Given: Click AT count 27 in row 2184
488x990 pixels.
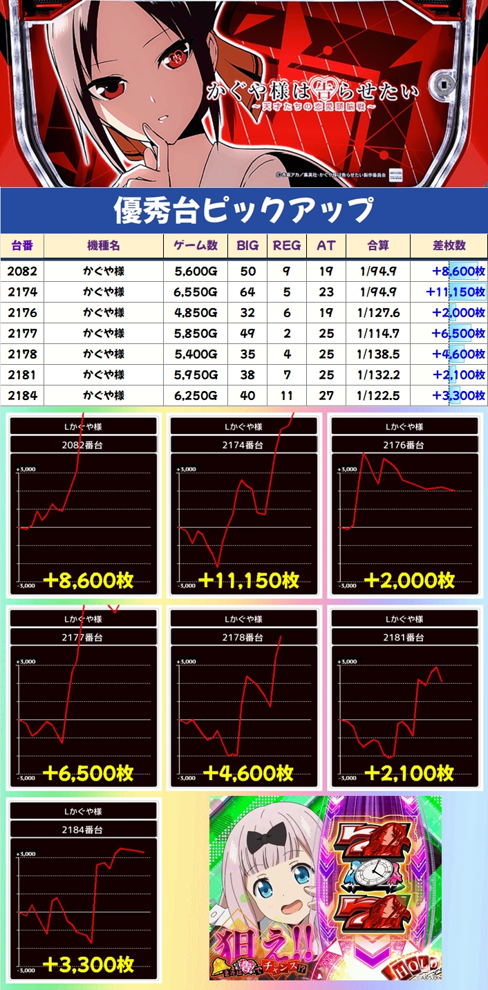Looking at the screenshot, I should click(x=326, y=396).
